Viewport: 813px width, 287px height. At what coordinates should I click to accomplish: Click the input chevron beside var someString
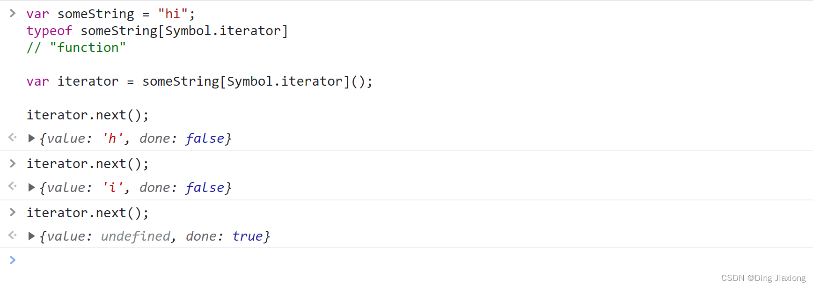click(13, 14)
